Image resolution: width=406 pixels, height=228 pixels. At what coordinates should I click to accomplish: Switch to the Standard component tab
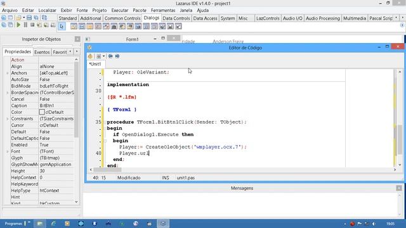68,18
